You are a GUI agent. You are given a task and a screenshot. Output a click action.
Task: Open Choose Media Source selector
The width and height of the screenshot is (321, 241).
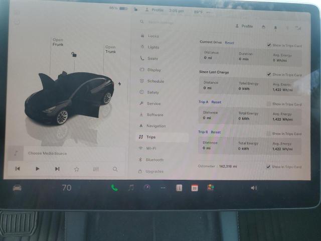(x=47, y=153)
